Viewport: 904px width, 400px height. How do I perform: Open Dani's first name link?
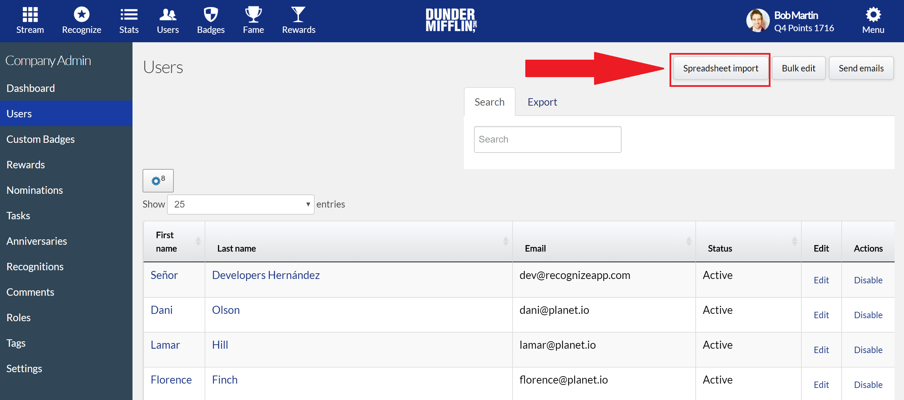click(x=161, y=310)
